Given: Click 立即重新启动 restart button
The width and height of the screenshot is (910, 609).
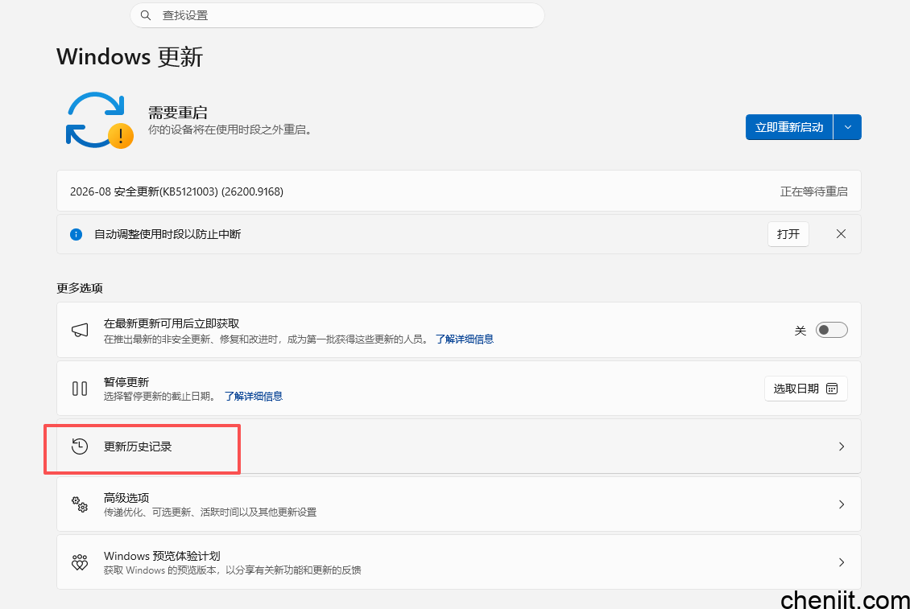Looking at the screenshot, I should pos(788,127).
